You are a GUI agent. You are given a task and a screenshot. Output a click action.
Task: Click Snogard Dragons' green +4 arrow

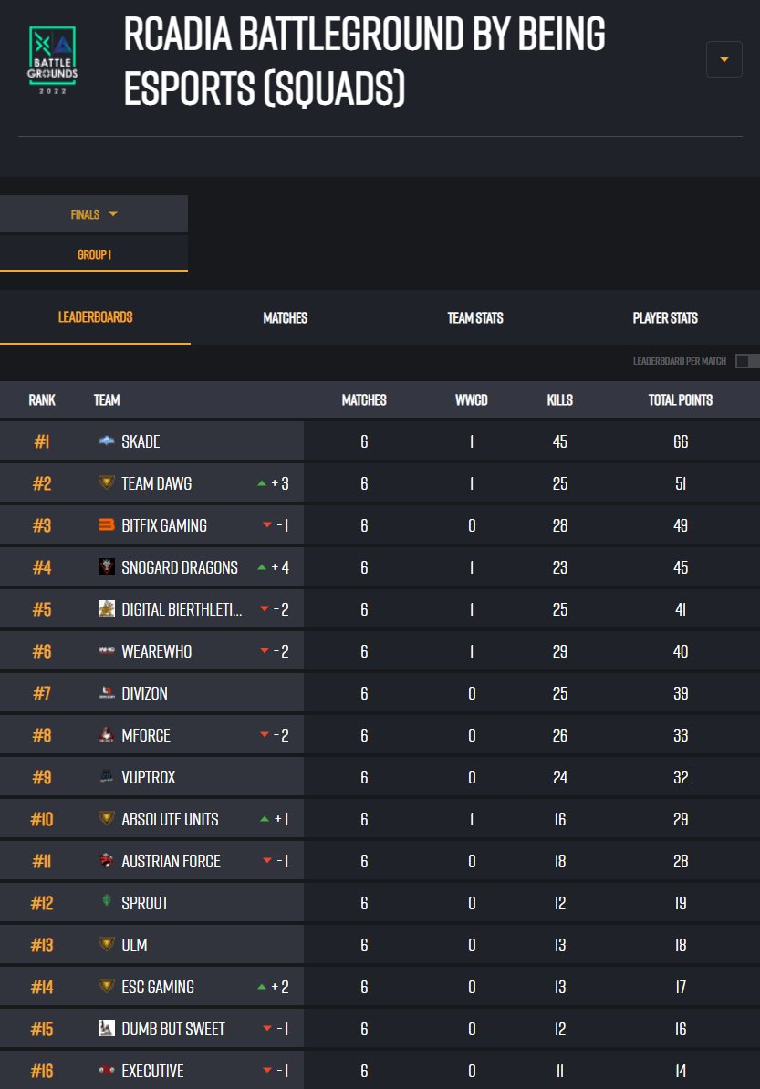(262, 567)
